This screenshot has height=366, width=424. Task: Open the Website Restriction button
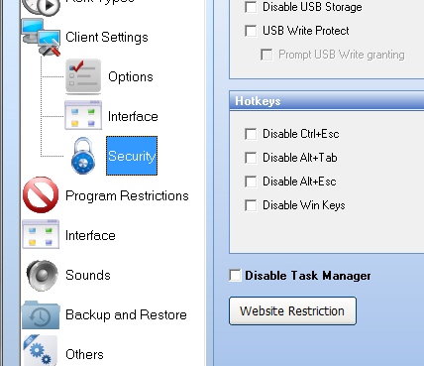point(292,310)
